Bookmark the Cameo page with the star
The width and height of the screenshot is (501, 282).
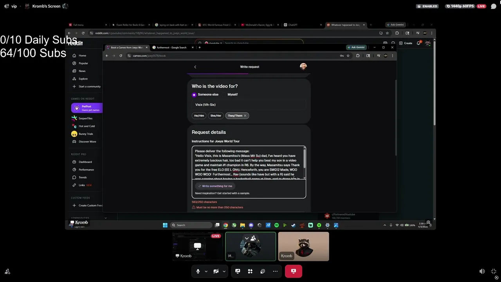coord(348,56)
